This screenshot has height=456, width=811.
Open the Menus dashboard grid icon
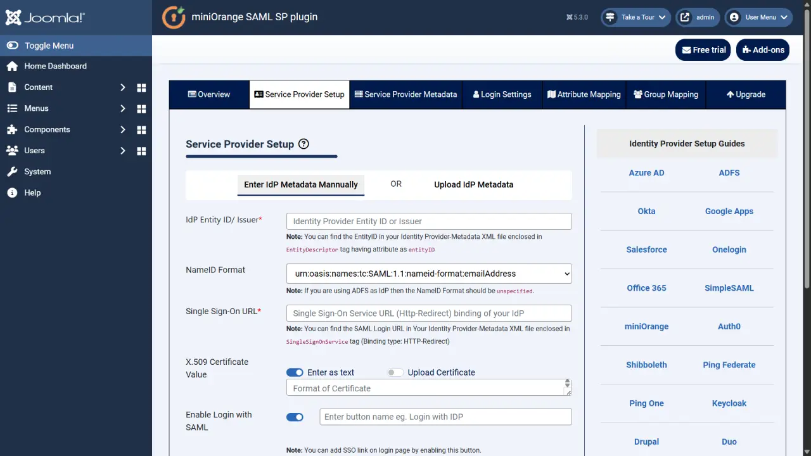(x=141, y=108)
